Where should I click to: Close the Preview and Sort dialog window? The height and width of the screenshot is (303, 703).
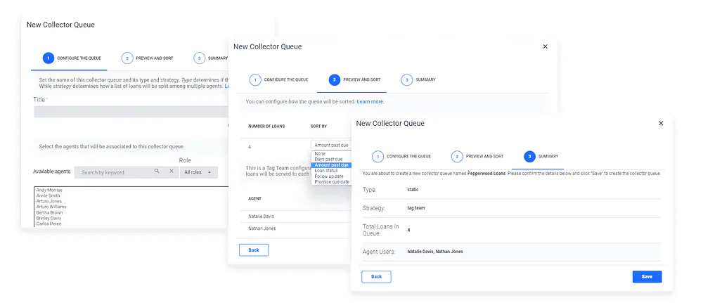pyautogui.click(x=546, y=46)
